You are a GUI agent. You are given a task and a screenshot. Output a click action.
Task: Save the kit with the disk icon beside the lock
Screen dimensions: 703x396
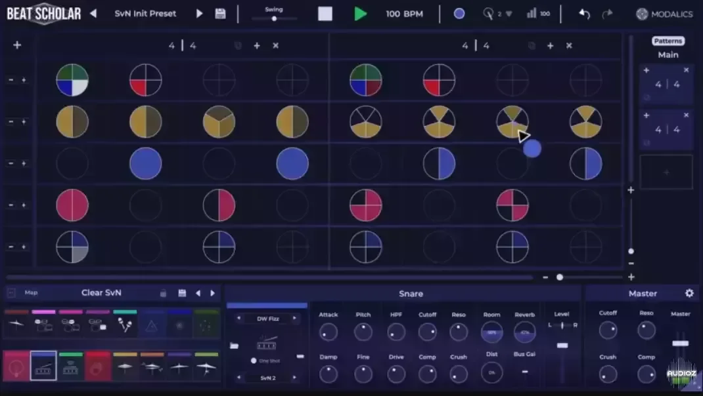click(x=182, y=293)
